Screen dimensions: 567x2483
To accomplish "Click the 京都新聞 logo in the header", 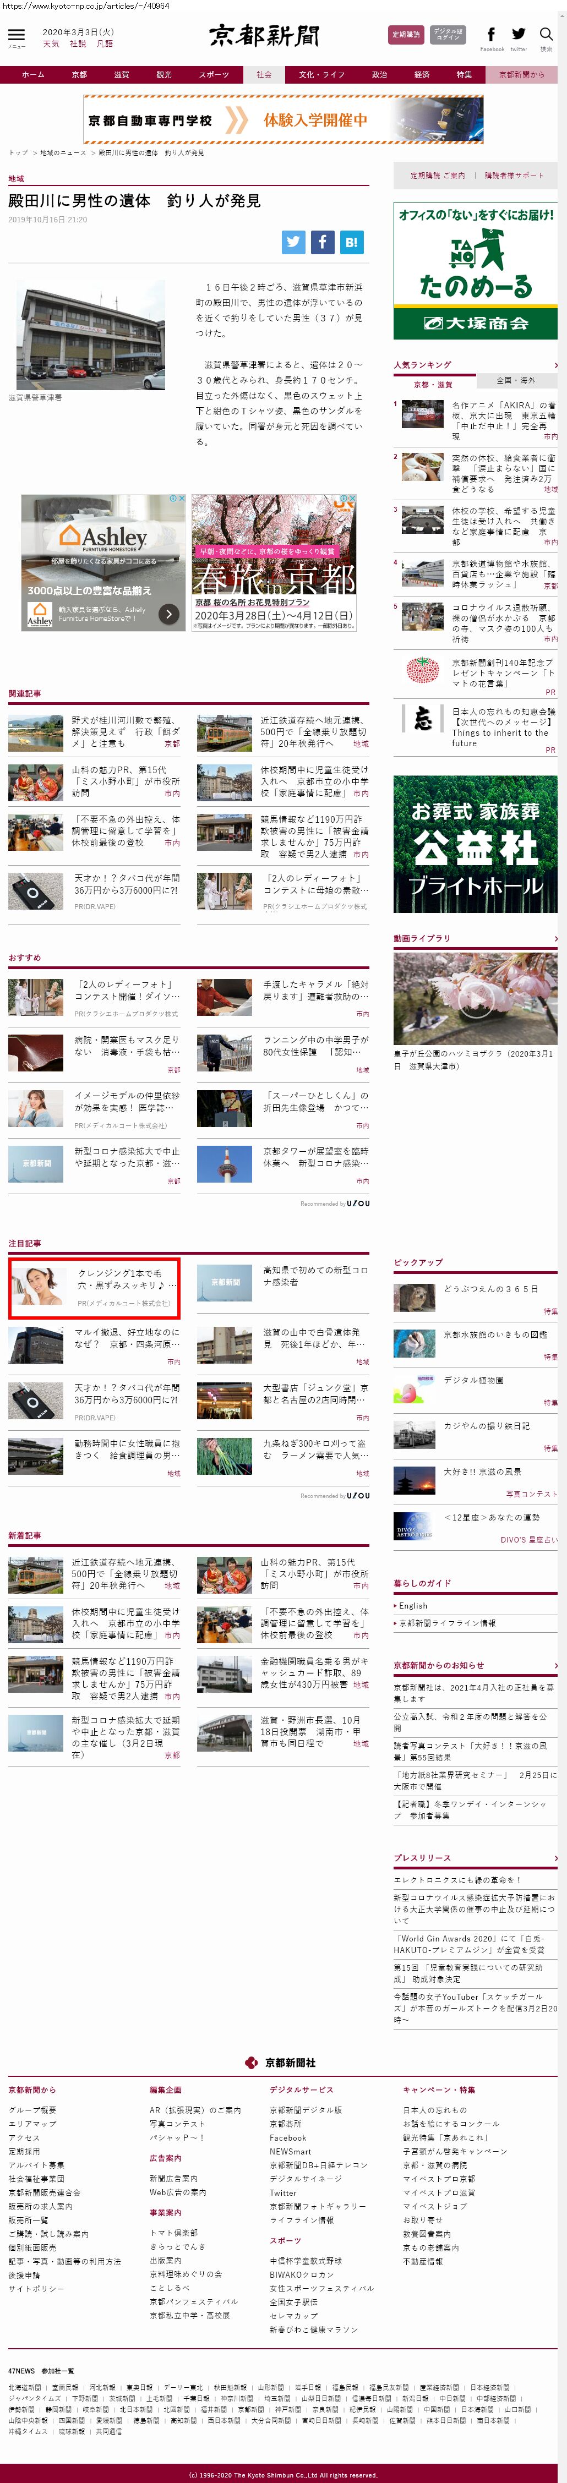I will tap(264, 37).
